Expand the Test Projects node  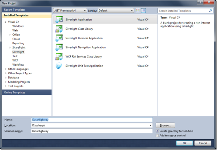click(6, 86)
